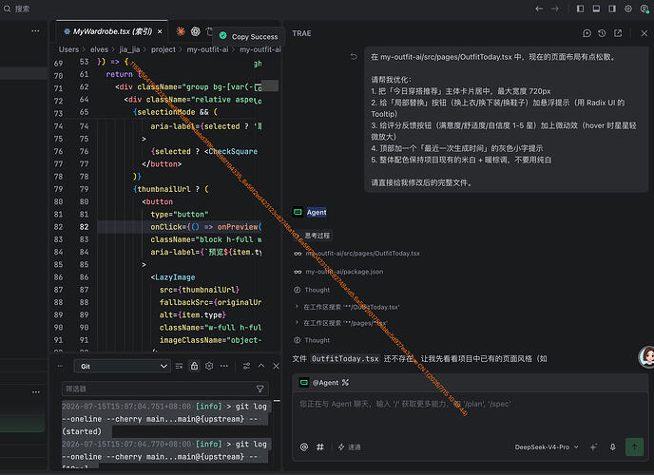Open TRAE chat in separate window

point(618,33)
